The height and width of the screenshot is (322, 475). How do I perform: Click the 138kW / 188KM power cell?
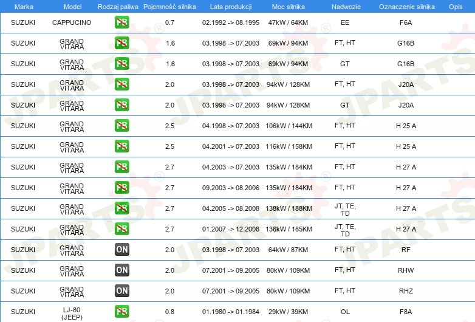(289, 208)
